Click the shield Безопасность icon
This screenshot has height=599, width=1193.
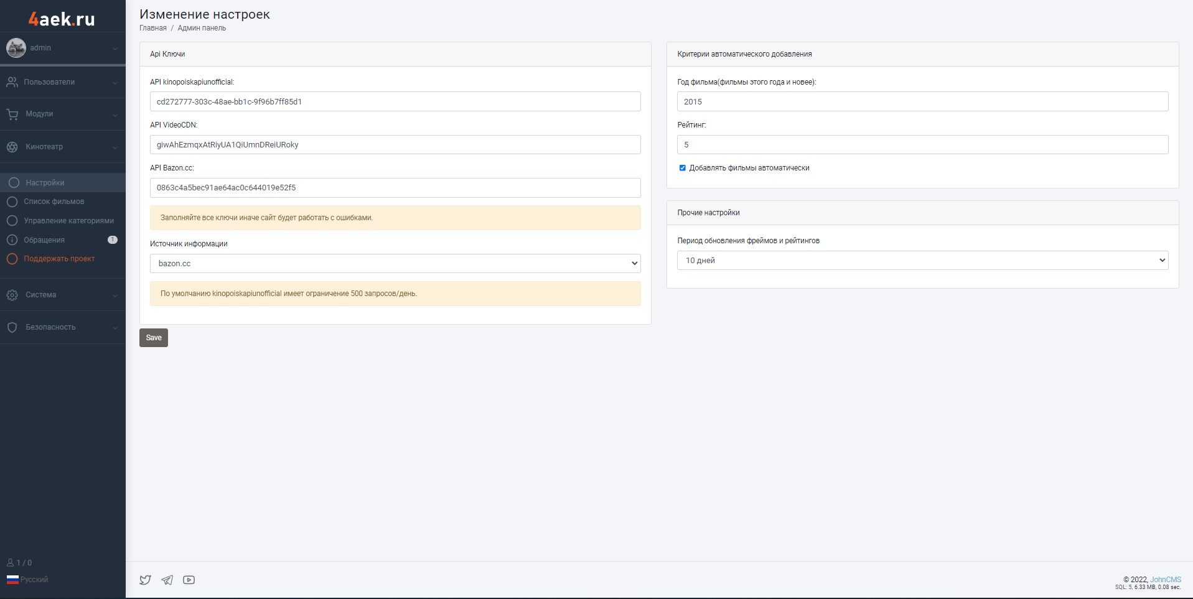point(12,327)
